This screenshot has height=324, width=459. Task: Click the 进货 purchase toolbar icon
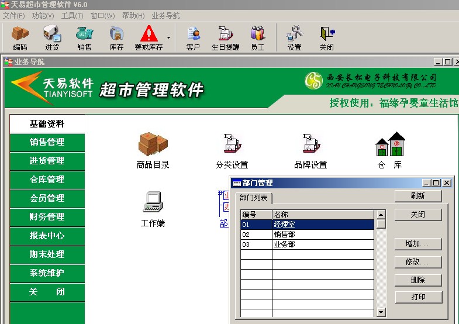click(52, 37)
